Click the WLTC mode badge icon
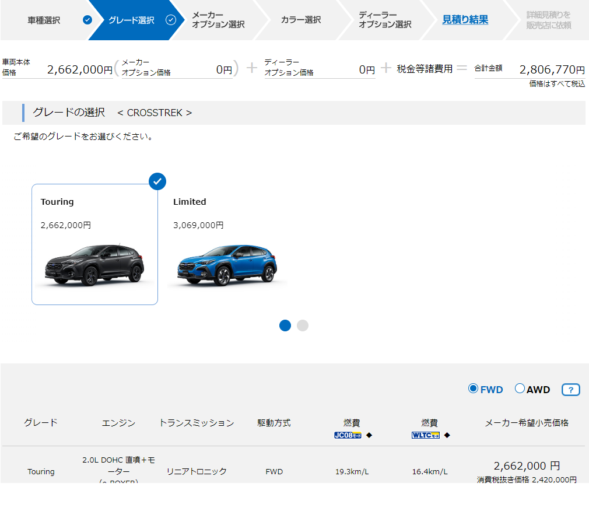589x518 pixels. pos(425,435)
